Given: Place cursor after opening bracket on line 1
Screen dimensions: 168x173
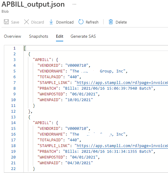Looking at the screenshot, I should pos(26,48).
